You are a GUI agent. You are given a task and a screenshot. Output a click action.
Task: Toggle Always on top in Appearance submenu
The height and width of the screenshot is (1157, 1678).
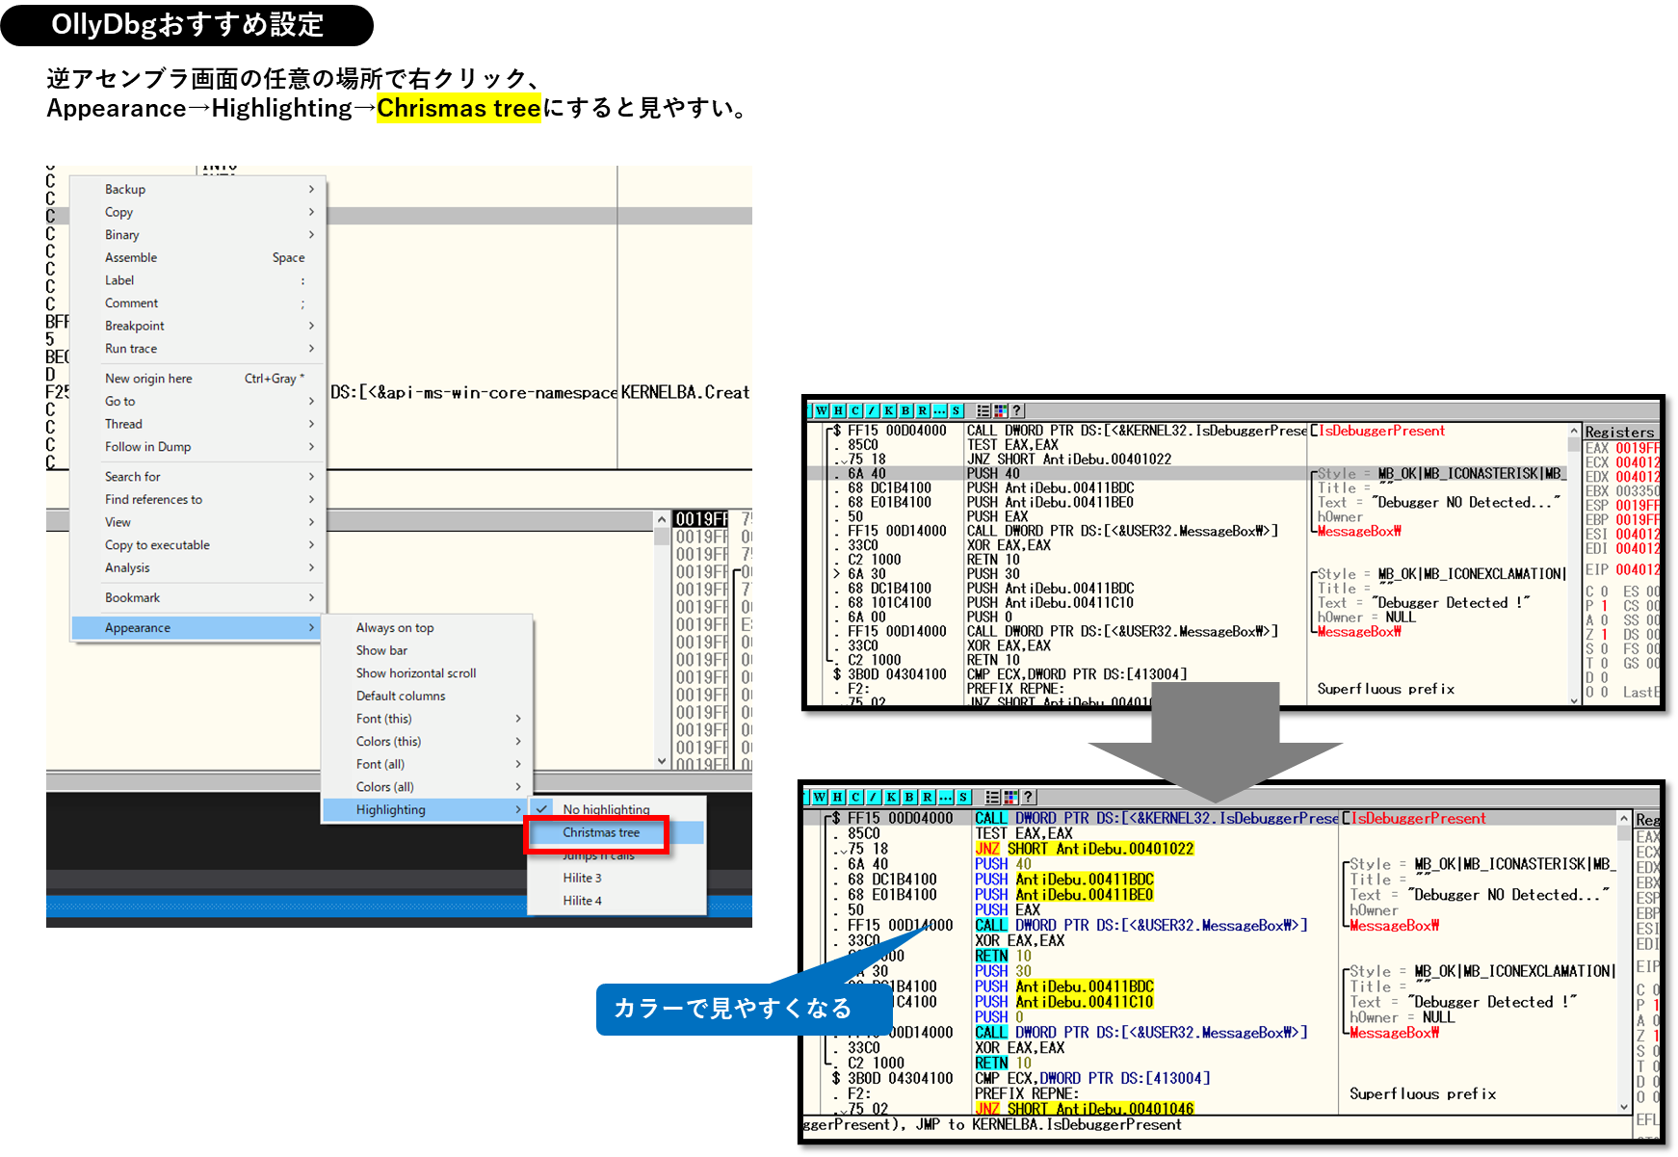[x=427, y=627]
